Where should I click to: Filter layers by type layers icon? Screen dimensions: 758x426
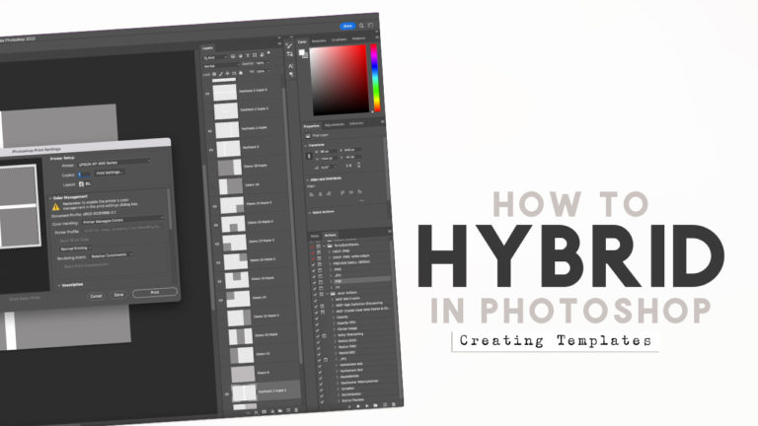(248, 55)
